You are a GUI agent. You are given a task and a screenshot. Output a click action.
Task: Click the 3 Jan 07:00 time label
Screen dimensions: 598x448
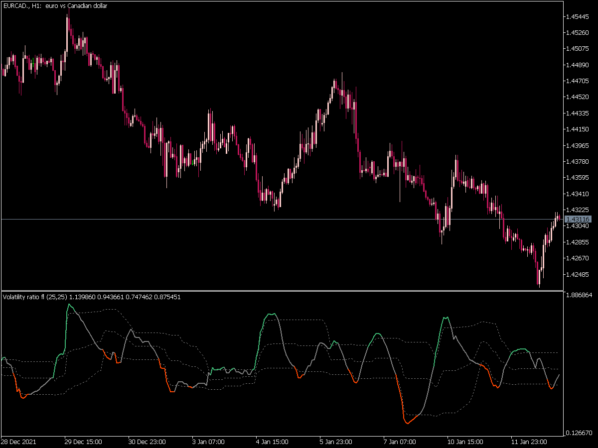pos(208,442)
